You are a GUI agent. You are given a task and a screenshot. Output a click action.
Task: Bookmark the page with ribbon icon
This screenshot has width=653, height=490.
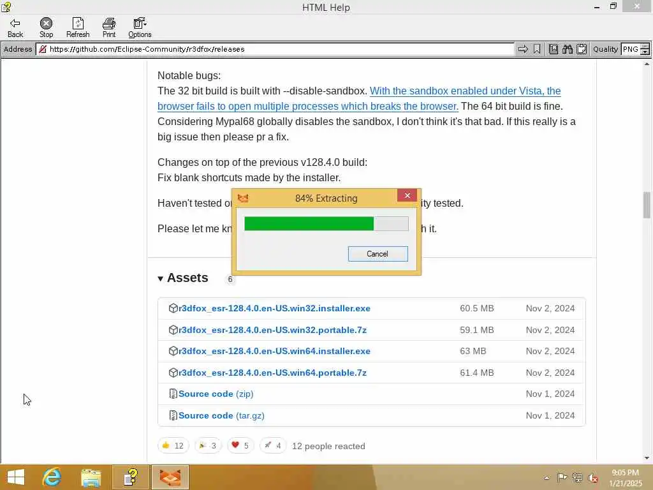537,49
